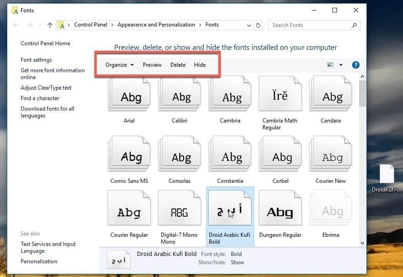This screenshot has width=403, height=277.
Task: Click Preview in the toolbar
Action: (x=152, y=65)
